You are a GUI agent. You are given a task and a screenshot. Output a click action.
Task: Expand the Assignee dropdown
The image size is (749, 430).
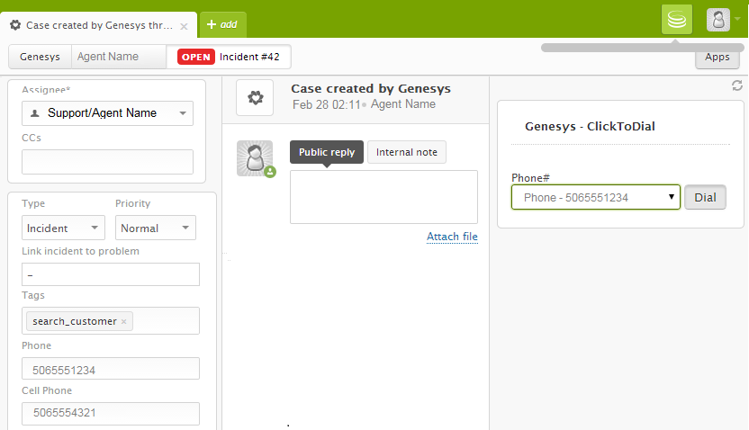coord(107,113)
